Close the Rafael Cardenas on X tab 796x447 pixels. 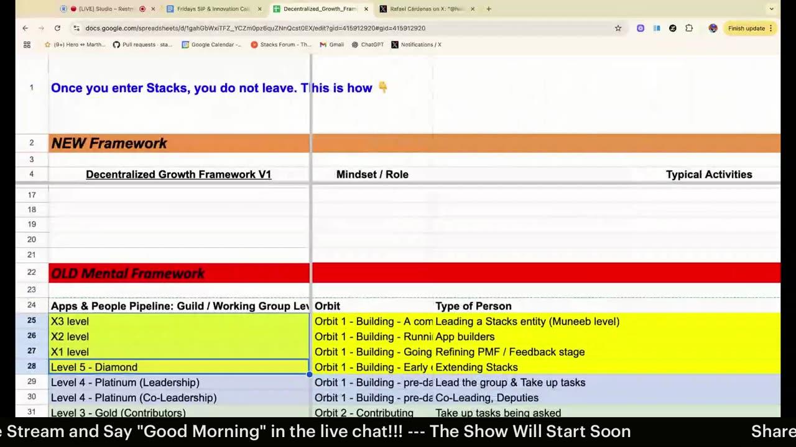473,9
